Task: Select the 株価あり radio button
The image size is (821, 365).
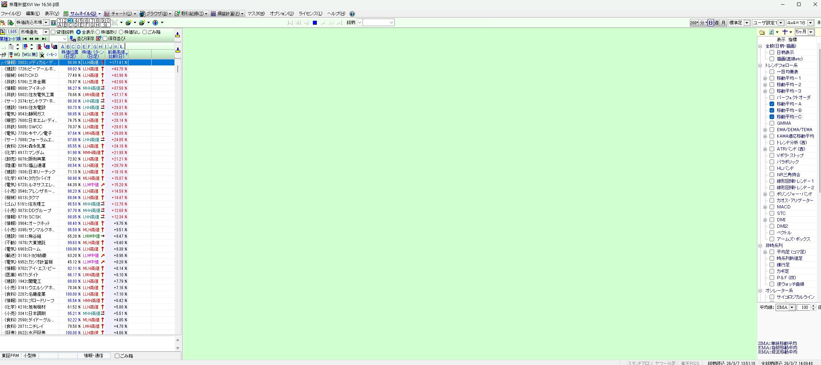Action: (98, 32)
